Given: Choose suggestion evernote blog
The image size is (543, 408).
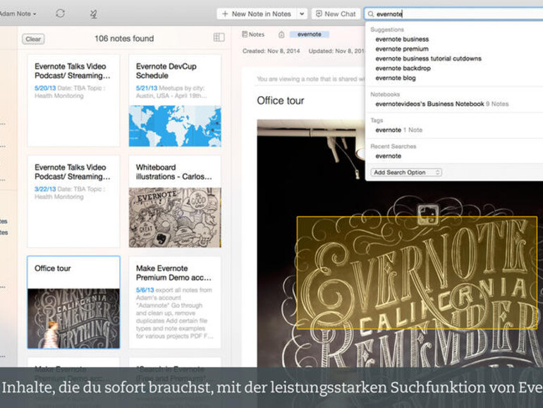Looking at the screenshot, I should (396, 78).
